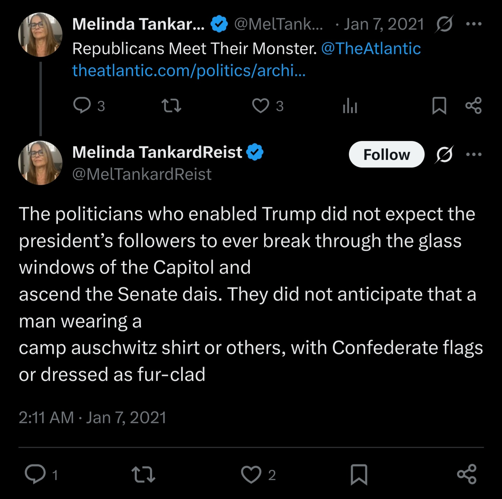
Task: Open Grok icon on parent tweet
Action: (x=444, y=24)
